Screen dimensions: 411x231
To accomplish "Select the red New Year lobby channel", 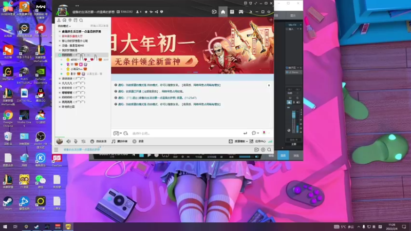I will click(72, 36).
